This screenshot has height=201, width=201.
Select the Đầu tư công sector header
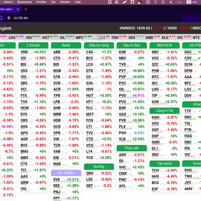point(99,45)
